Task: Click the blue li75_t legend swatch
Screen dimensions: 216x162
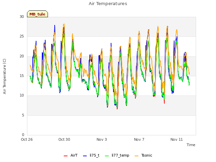Action: point(85,156)
